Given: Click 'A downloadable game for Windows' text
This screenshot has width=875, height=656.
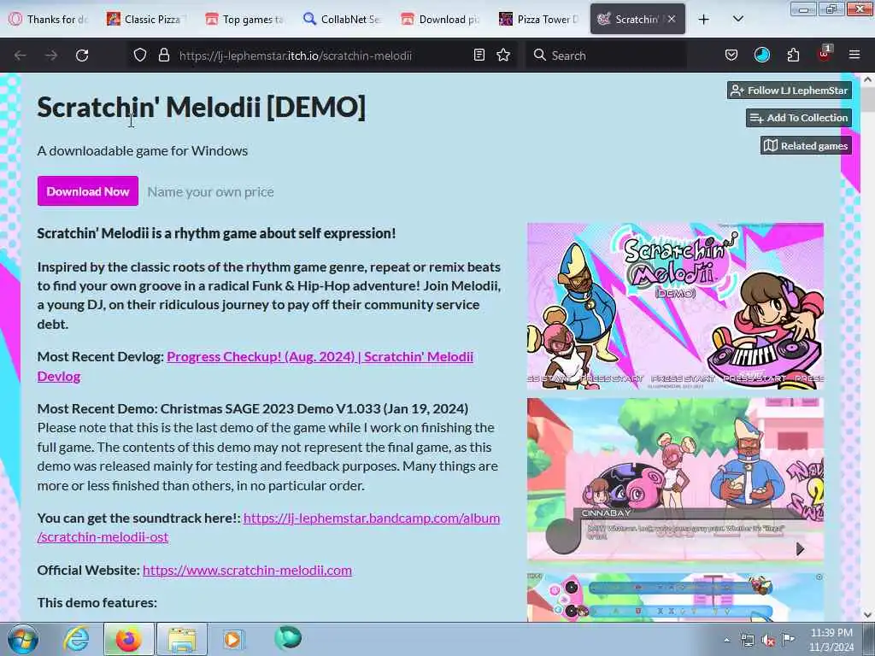Looking at the screenshot, I should (x=143, y=150).
